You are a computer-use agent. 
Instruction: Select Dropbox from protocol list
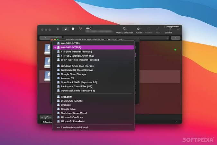click(94, 105)
